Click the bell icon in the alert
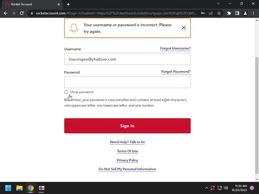 coord(74,28)
